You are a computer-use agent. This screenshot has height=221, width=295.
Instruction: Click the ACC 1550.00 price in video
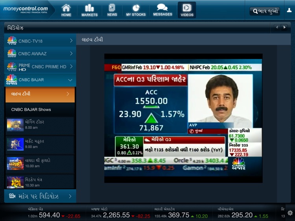click(151, 101)
